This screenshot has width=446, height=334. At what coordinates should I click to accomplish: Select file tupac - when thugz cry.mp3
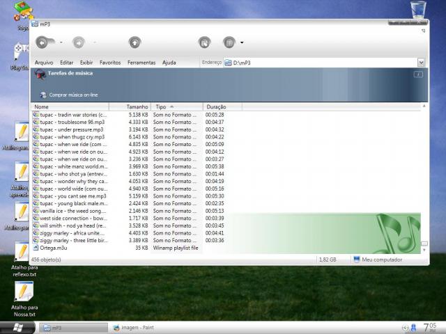(72, 137)
